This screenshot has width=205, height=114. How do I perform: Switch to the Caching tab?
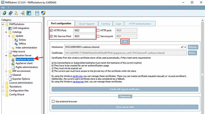106,24
